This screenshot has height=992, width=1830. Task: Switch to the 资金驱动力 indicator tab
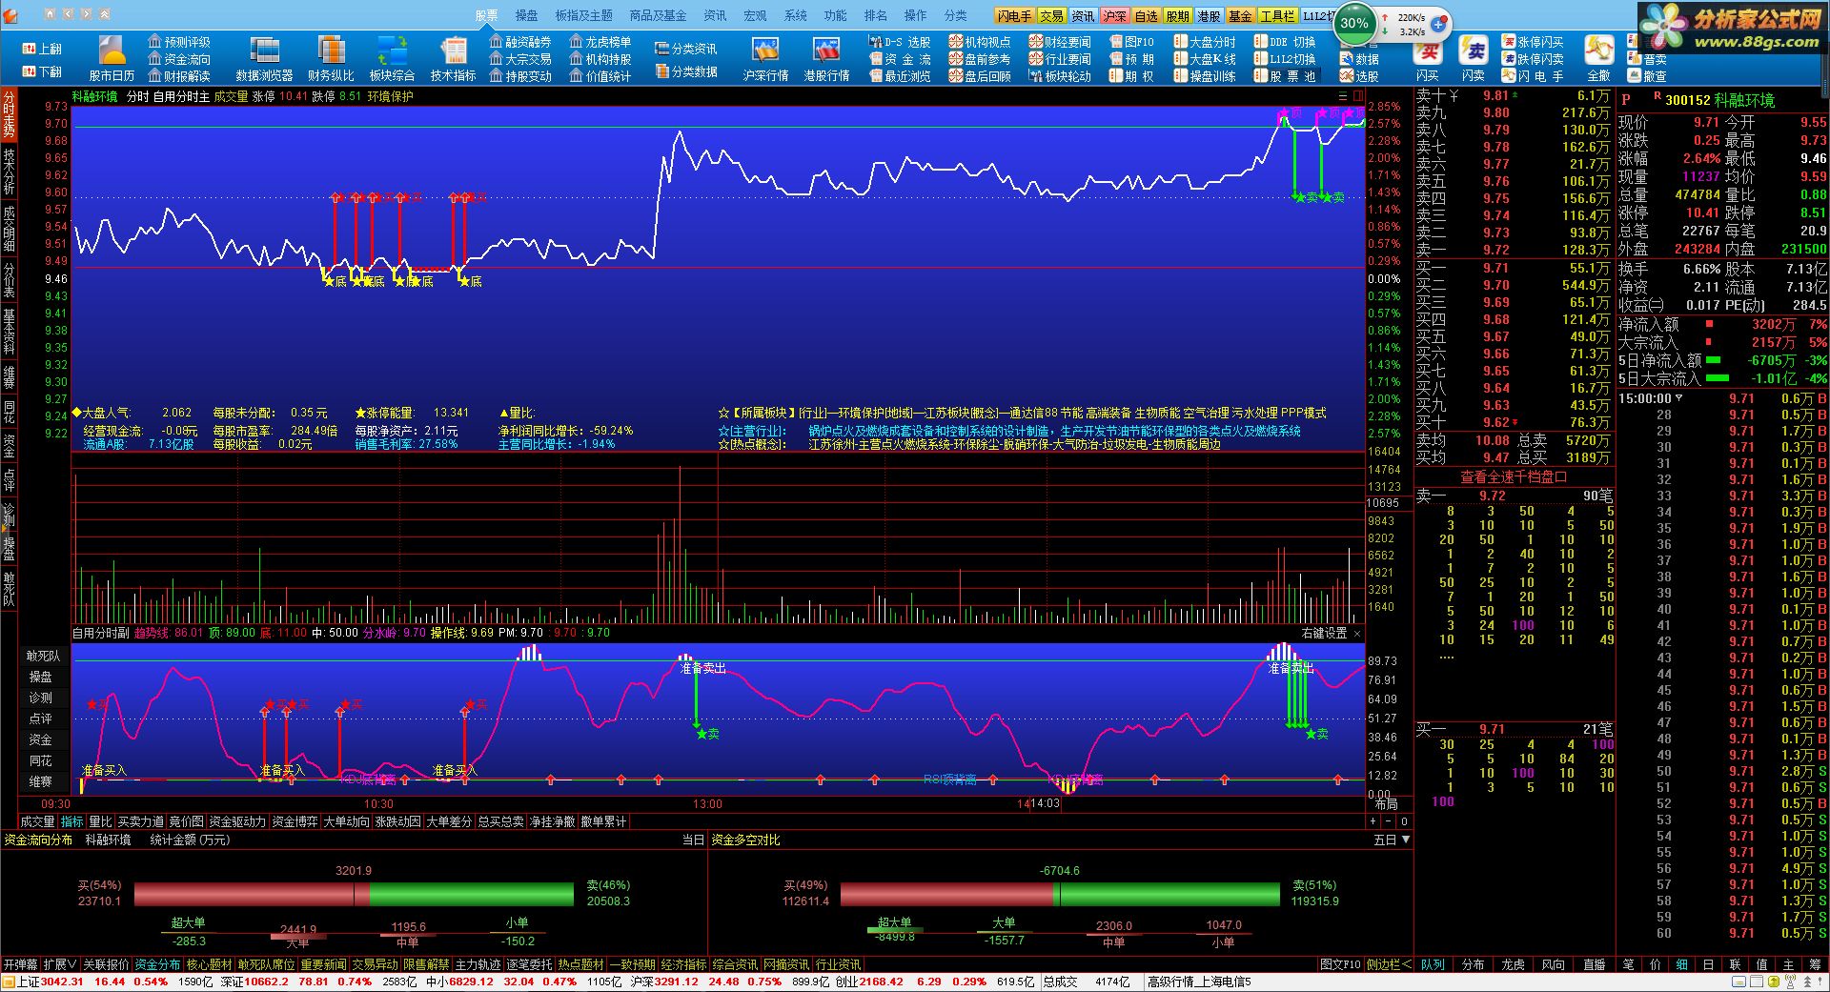pos(237,821)
